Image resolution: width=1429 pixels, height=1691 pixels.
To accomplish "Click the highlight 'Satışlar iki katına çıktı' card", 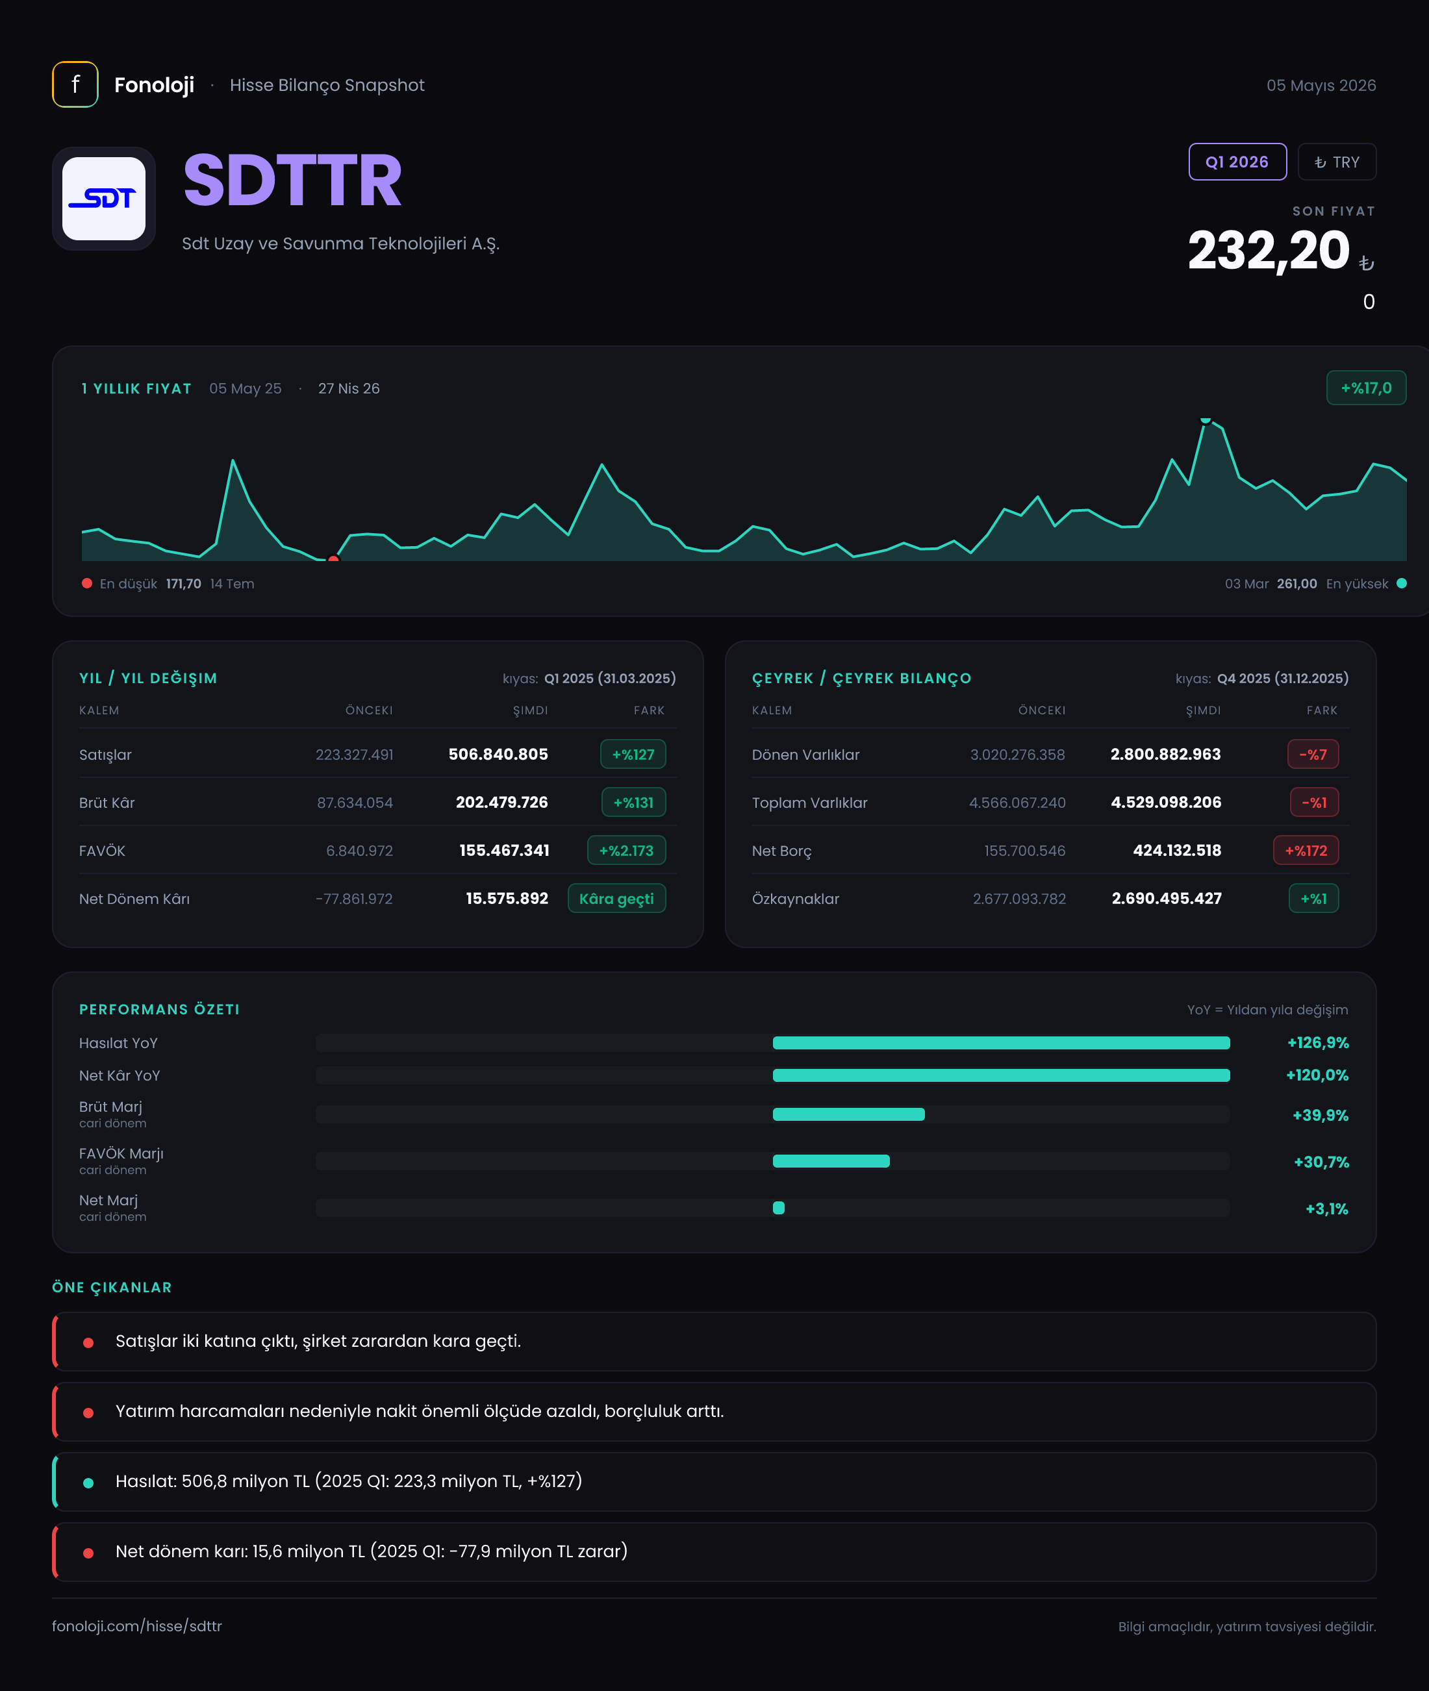I will click(x=714, y=1341).
